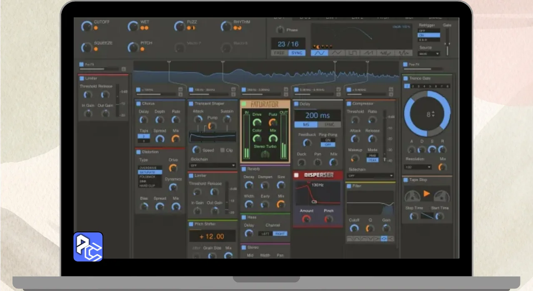Select the sine wave LFO shape
The image size is (533, 291).
[320, 53]
